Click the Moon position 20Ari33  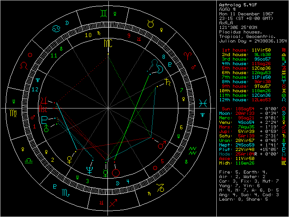click(245, 113)
